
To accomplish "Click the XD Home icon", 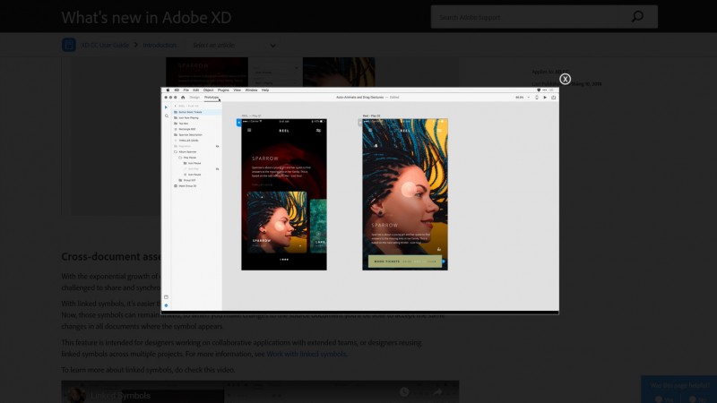I will click(183, 98).
